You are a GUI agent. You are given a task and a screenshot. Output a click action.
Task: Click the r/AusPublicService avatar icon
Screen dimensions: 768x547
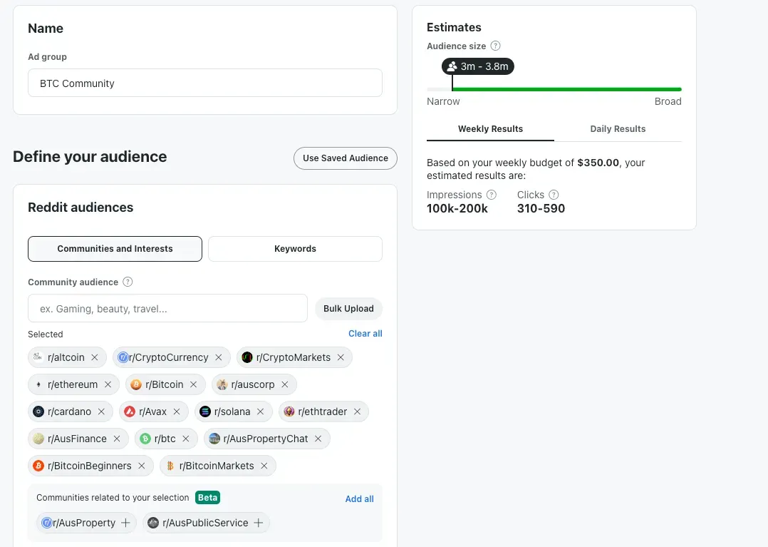coord(153,523)
